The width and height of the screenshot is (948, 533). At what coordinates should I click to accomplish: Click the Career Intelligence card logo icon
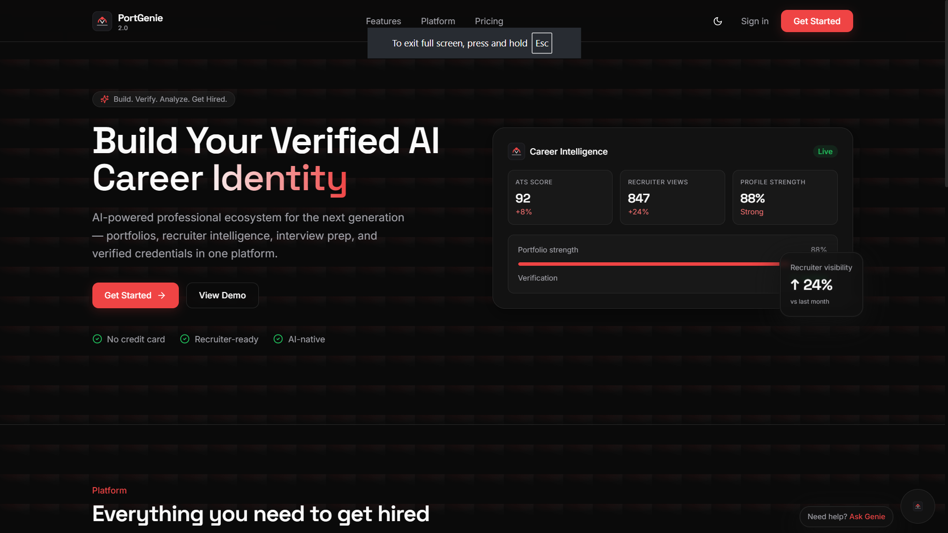point(516,152)
